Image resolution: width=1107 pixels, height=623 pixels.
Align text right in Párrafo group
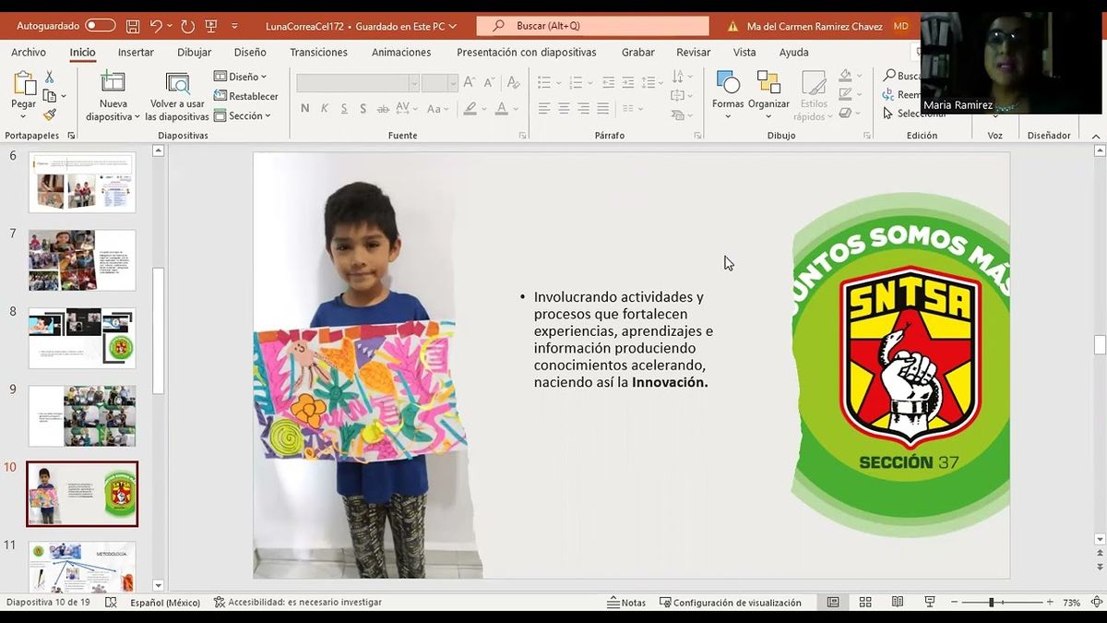point(583,109)
